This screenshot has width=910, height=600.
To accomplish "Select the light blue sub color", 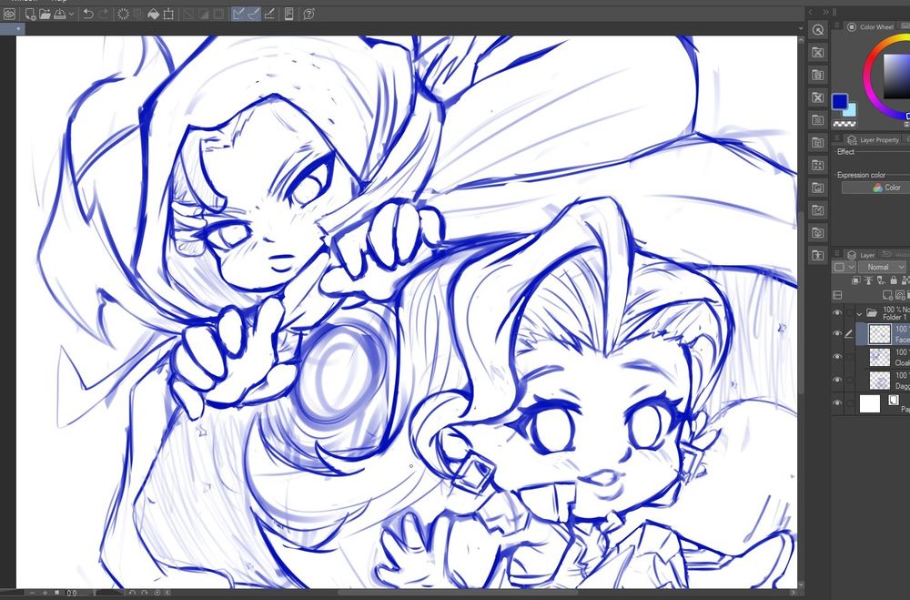I will tap(850, 110).
